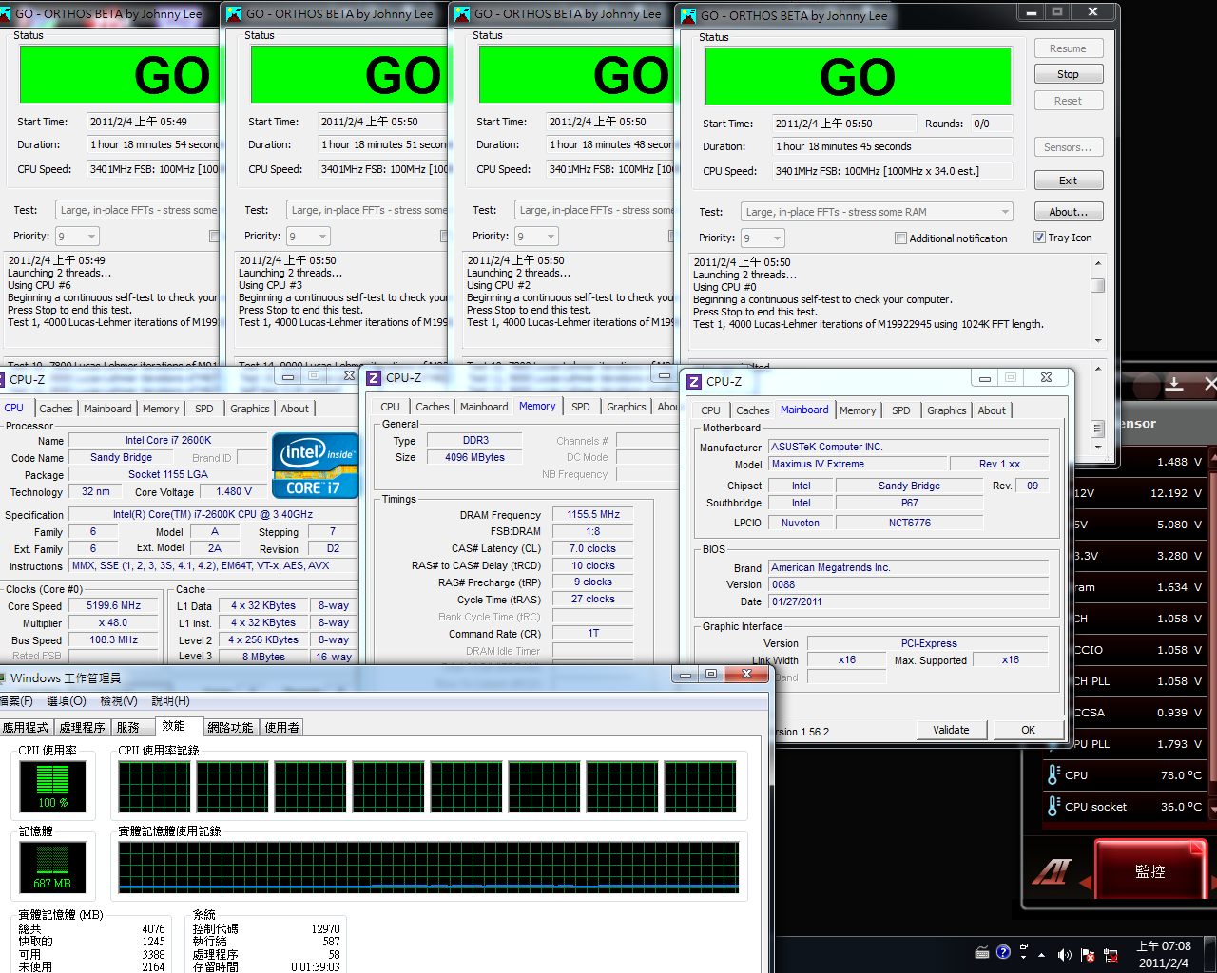Switch to Memory tab in the Mainboard CPU-Z window
Viewport: 1217px width, 973px height.
(x=858, y=410)
